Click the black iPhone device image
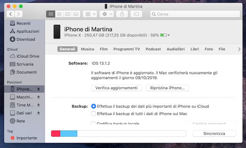The height and width of the screenshot is (148, 246). 57,32
